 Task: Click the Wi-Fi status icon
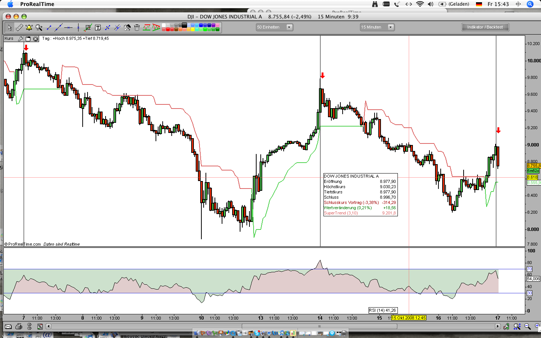tap(420, 4)
